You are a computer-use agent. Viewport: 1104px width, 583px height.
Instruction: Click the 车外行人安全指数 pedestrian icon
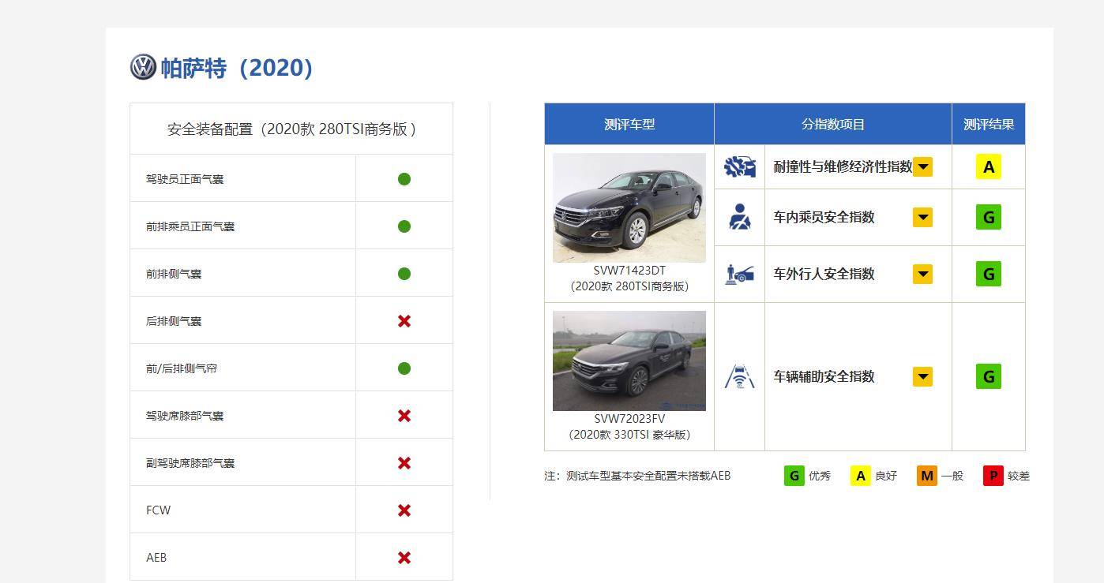[740, 274]
